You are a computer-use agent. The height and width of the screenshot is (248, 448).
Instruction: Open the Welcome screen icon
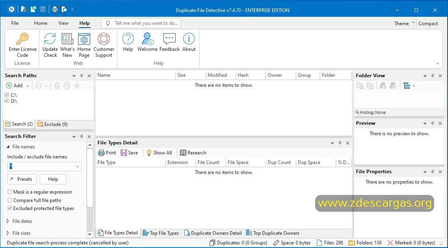(147, 38)
